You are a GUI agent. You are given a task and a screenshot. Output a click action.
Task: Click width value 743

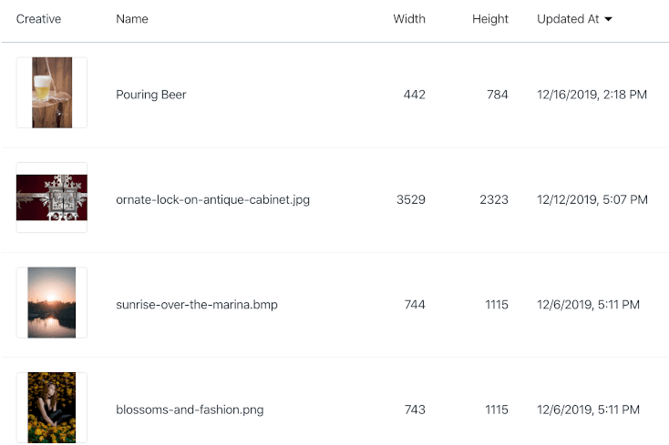(x=415, y=410)
